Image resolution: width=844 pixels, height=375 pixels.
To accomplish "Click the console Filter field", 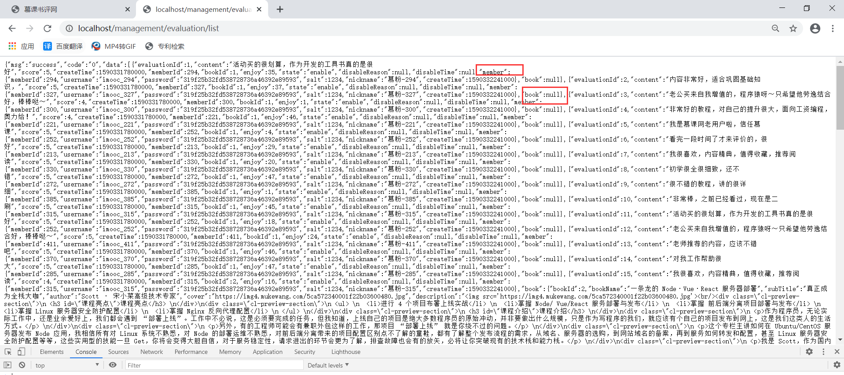I will click(x=214, y=365).
